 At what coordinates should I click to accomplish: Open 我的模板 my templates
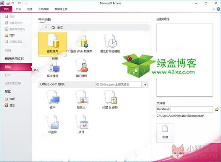tap(81, 69)
